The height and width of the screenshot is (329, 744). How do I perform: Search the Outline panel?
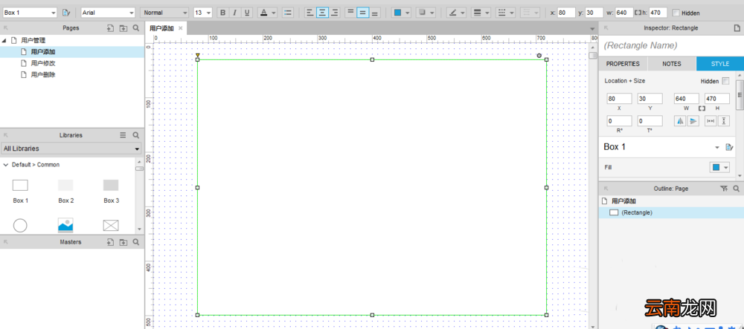coord(736,189)
